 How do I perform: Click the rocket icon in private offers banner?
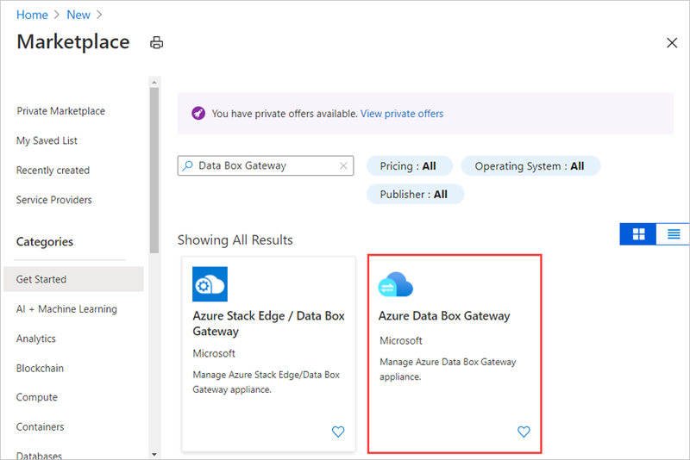198,114
